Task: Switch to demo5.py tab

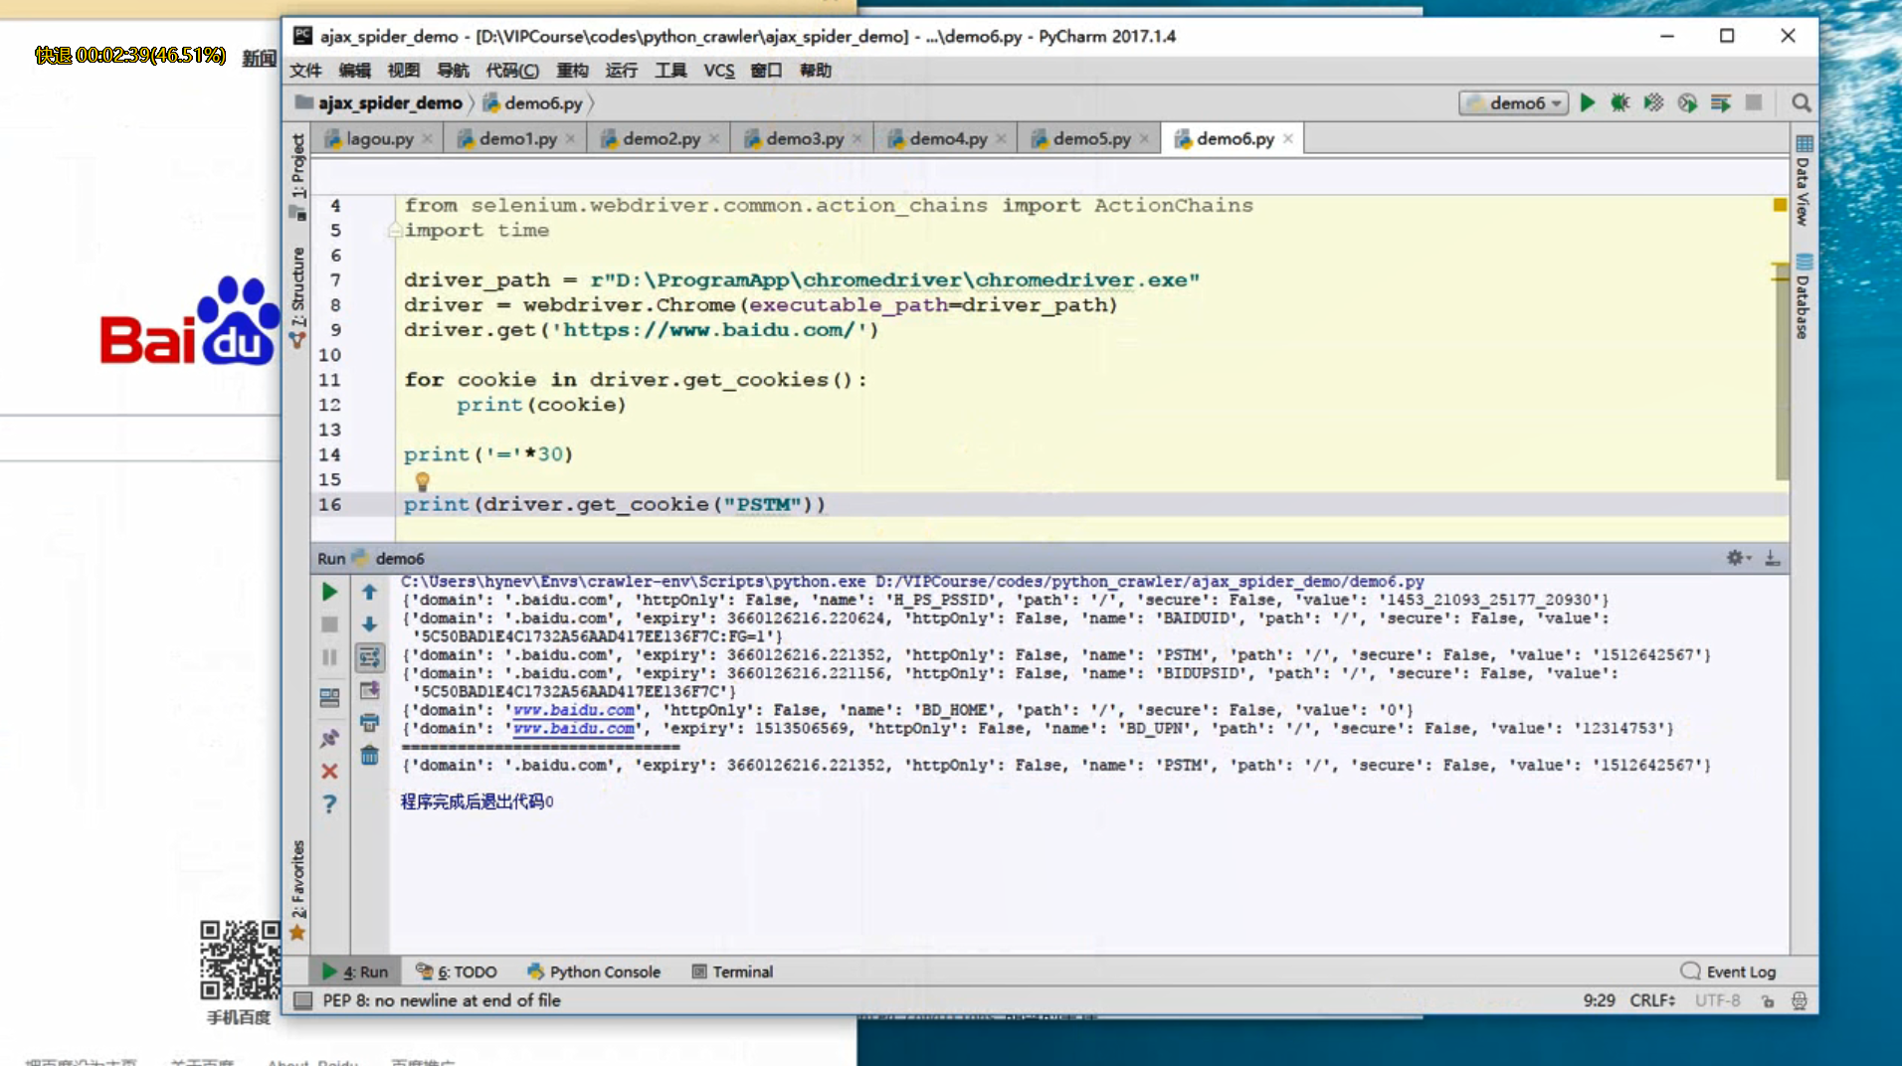Action: tap(1090, 139)
